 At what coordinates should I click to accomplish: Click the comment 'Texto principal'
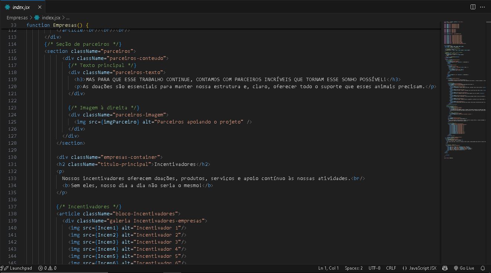click(x=102, y=65)
